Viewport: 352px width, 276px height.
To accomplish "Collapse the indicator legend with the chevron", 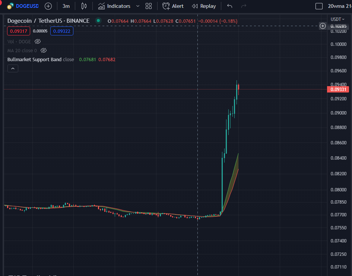I will coord(13,69).
